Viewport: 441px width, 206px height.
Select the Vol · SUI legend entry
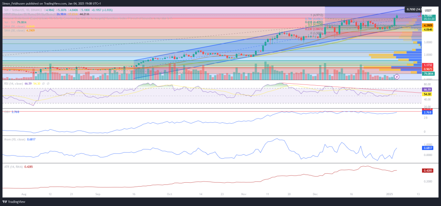click(x=14, y=22)
